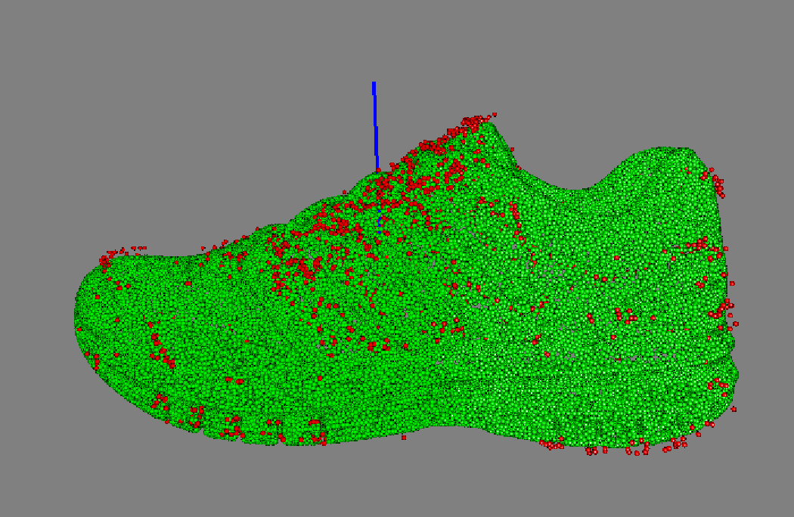Click the isolated red point below the sole arch
The image size is (794, 517).
(404, 438)
